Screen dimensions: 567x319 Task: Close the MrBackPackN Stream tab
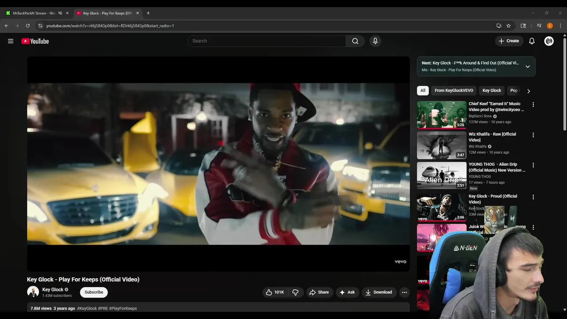67,13
